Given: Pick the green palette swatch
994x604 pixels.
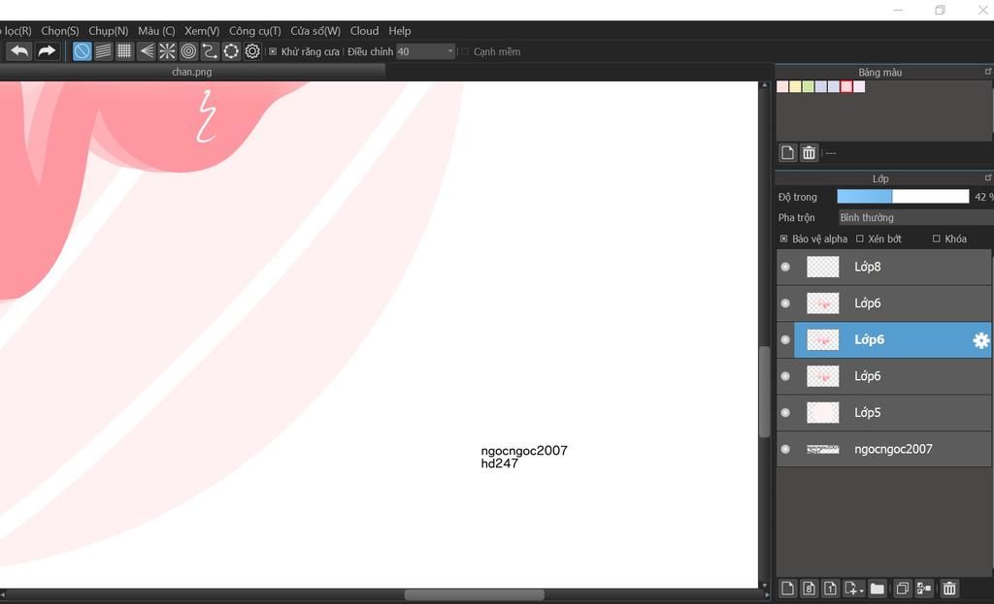Looking at the screenshot, I should tap(808, 86).
